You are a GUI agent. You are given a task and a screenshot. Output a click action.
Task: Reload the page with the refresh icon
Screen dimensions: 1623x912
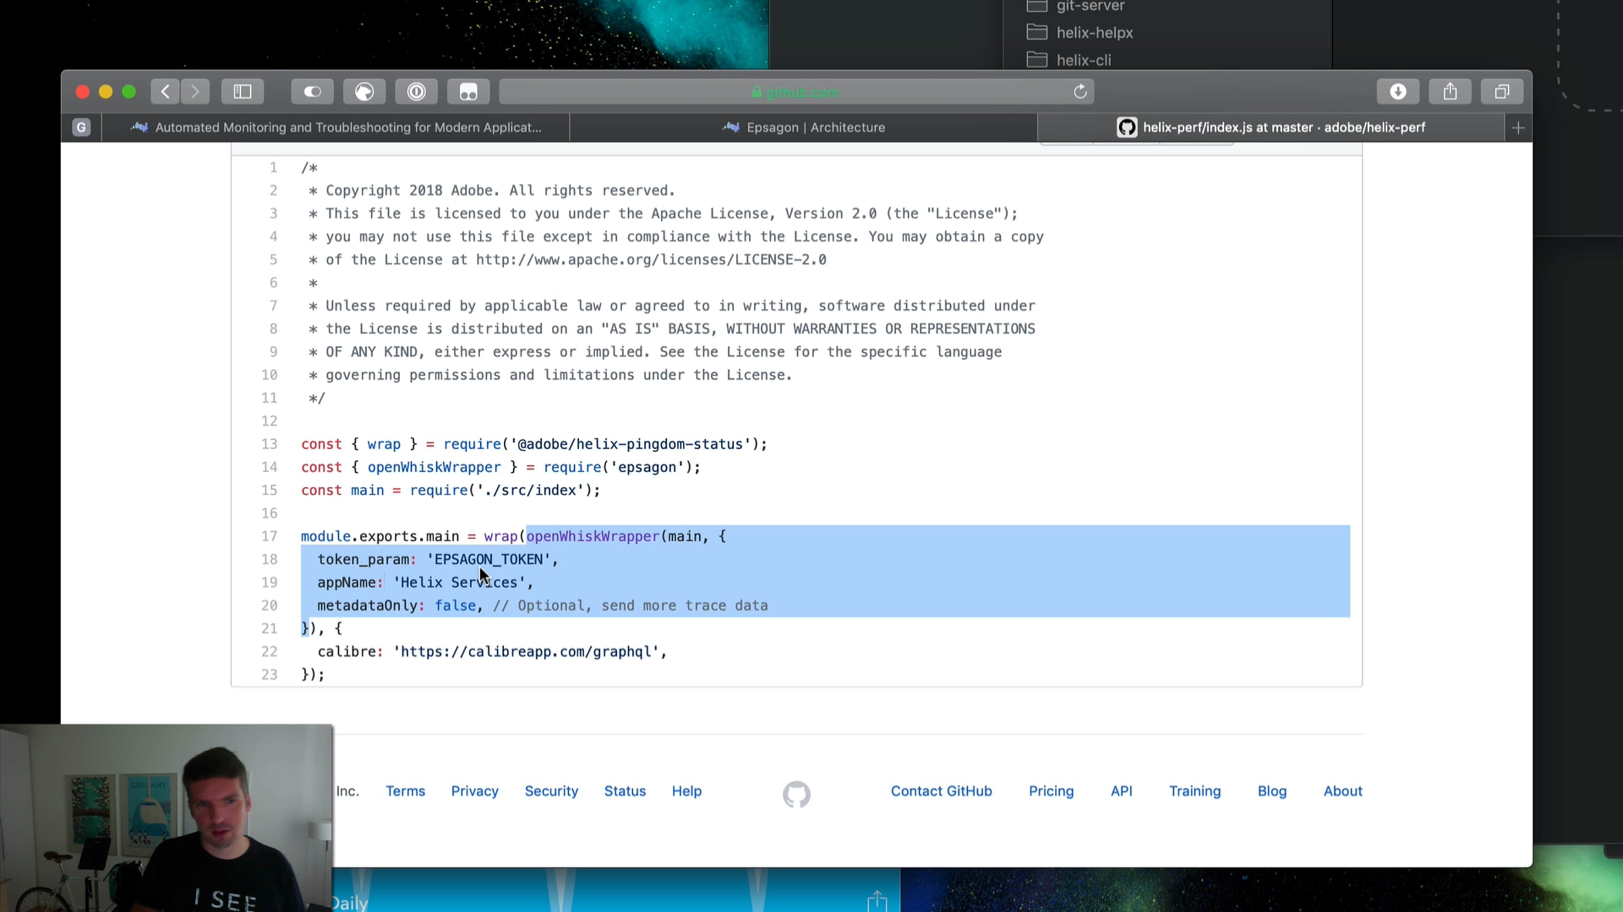tap(1080, 91)
